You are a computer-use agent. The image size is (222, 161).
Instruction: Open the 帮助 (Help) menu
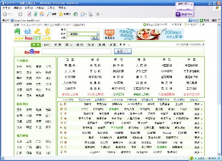click(62, 8)
